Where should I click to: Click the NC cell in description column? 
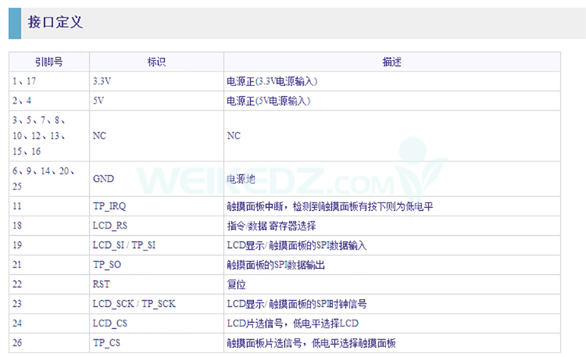(x=392, y=136)
